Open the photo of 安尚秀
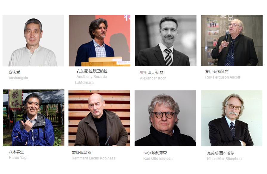The image size is (267, 174). [x=33, y=40]
